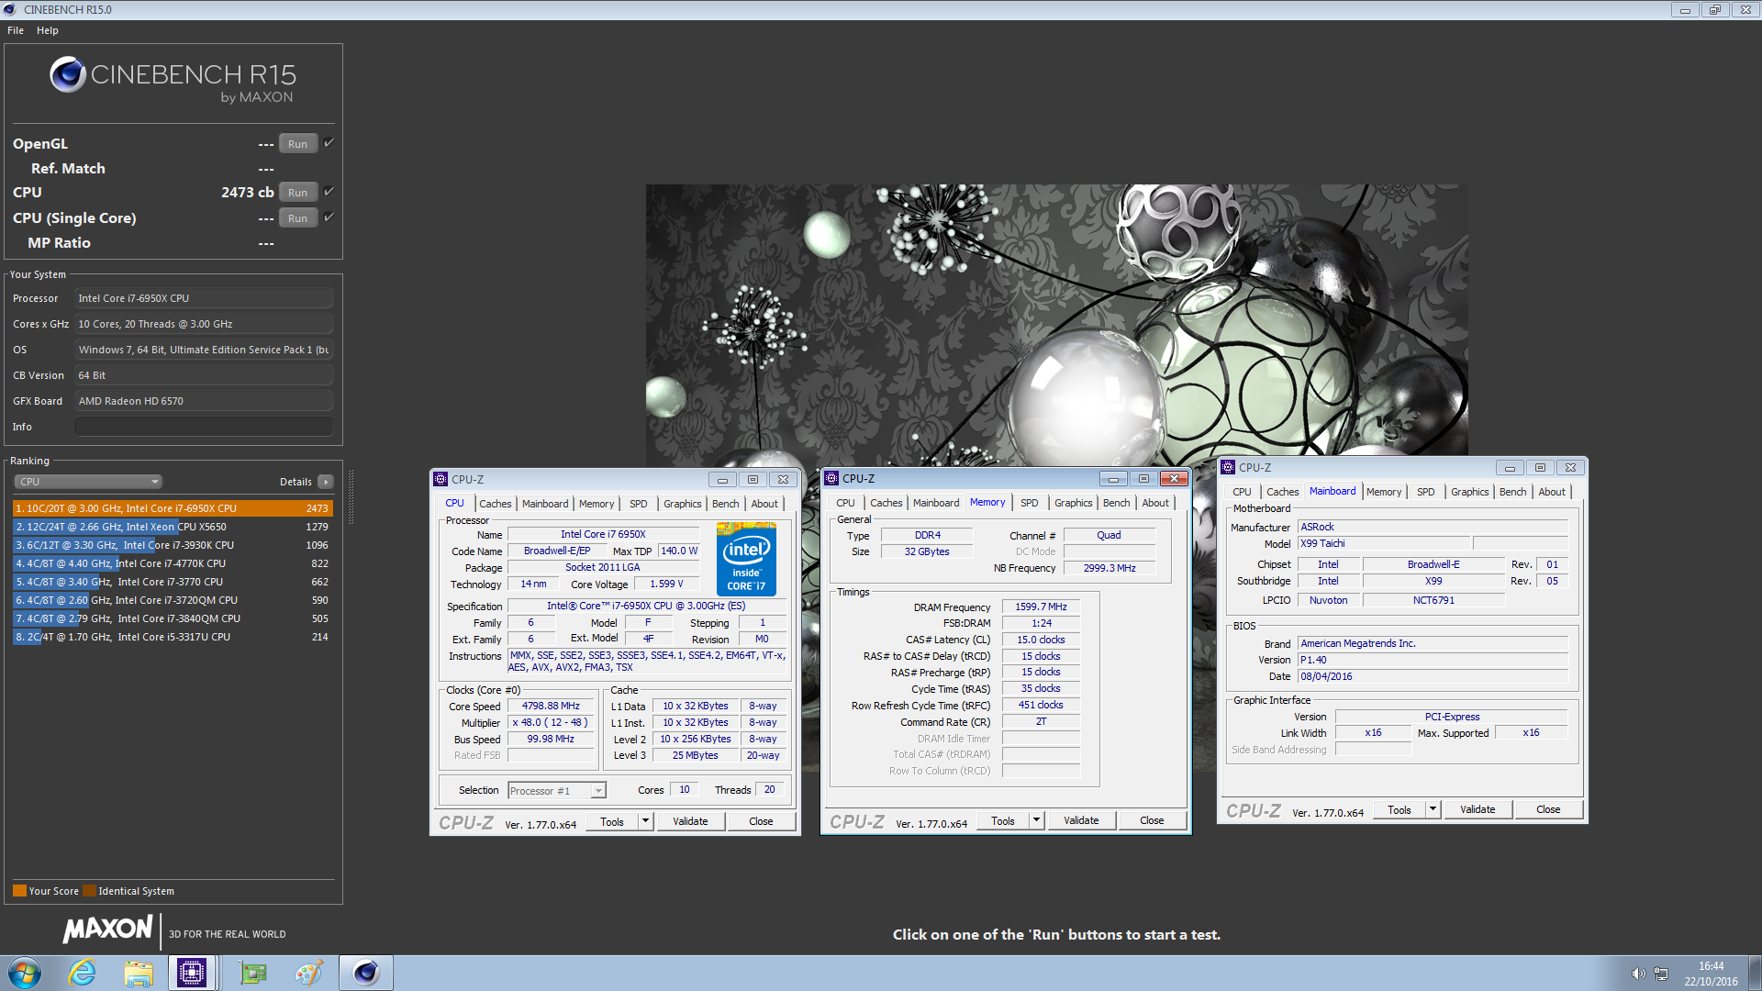1762x991 pixels.
Task: Toggle the CPU (Single Core) checkmark
Action: coord(329,217)
